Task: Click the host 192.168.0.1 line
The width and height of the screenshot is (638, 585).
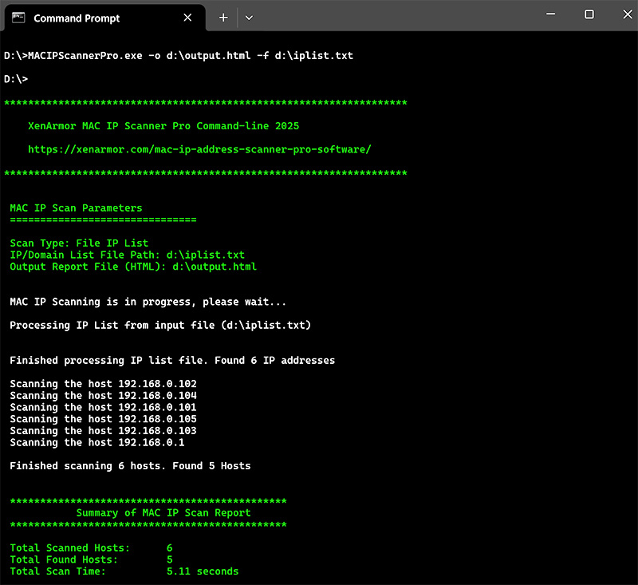Action: 97,442
